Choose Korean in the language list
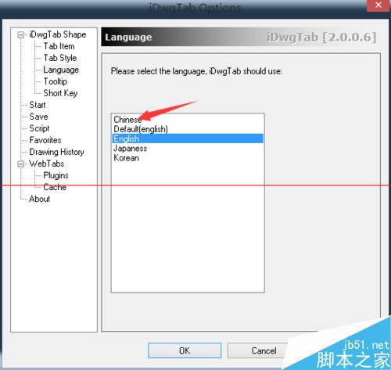391x370 pixels. pyautogui.click(x=188, y=158)
